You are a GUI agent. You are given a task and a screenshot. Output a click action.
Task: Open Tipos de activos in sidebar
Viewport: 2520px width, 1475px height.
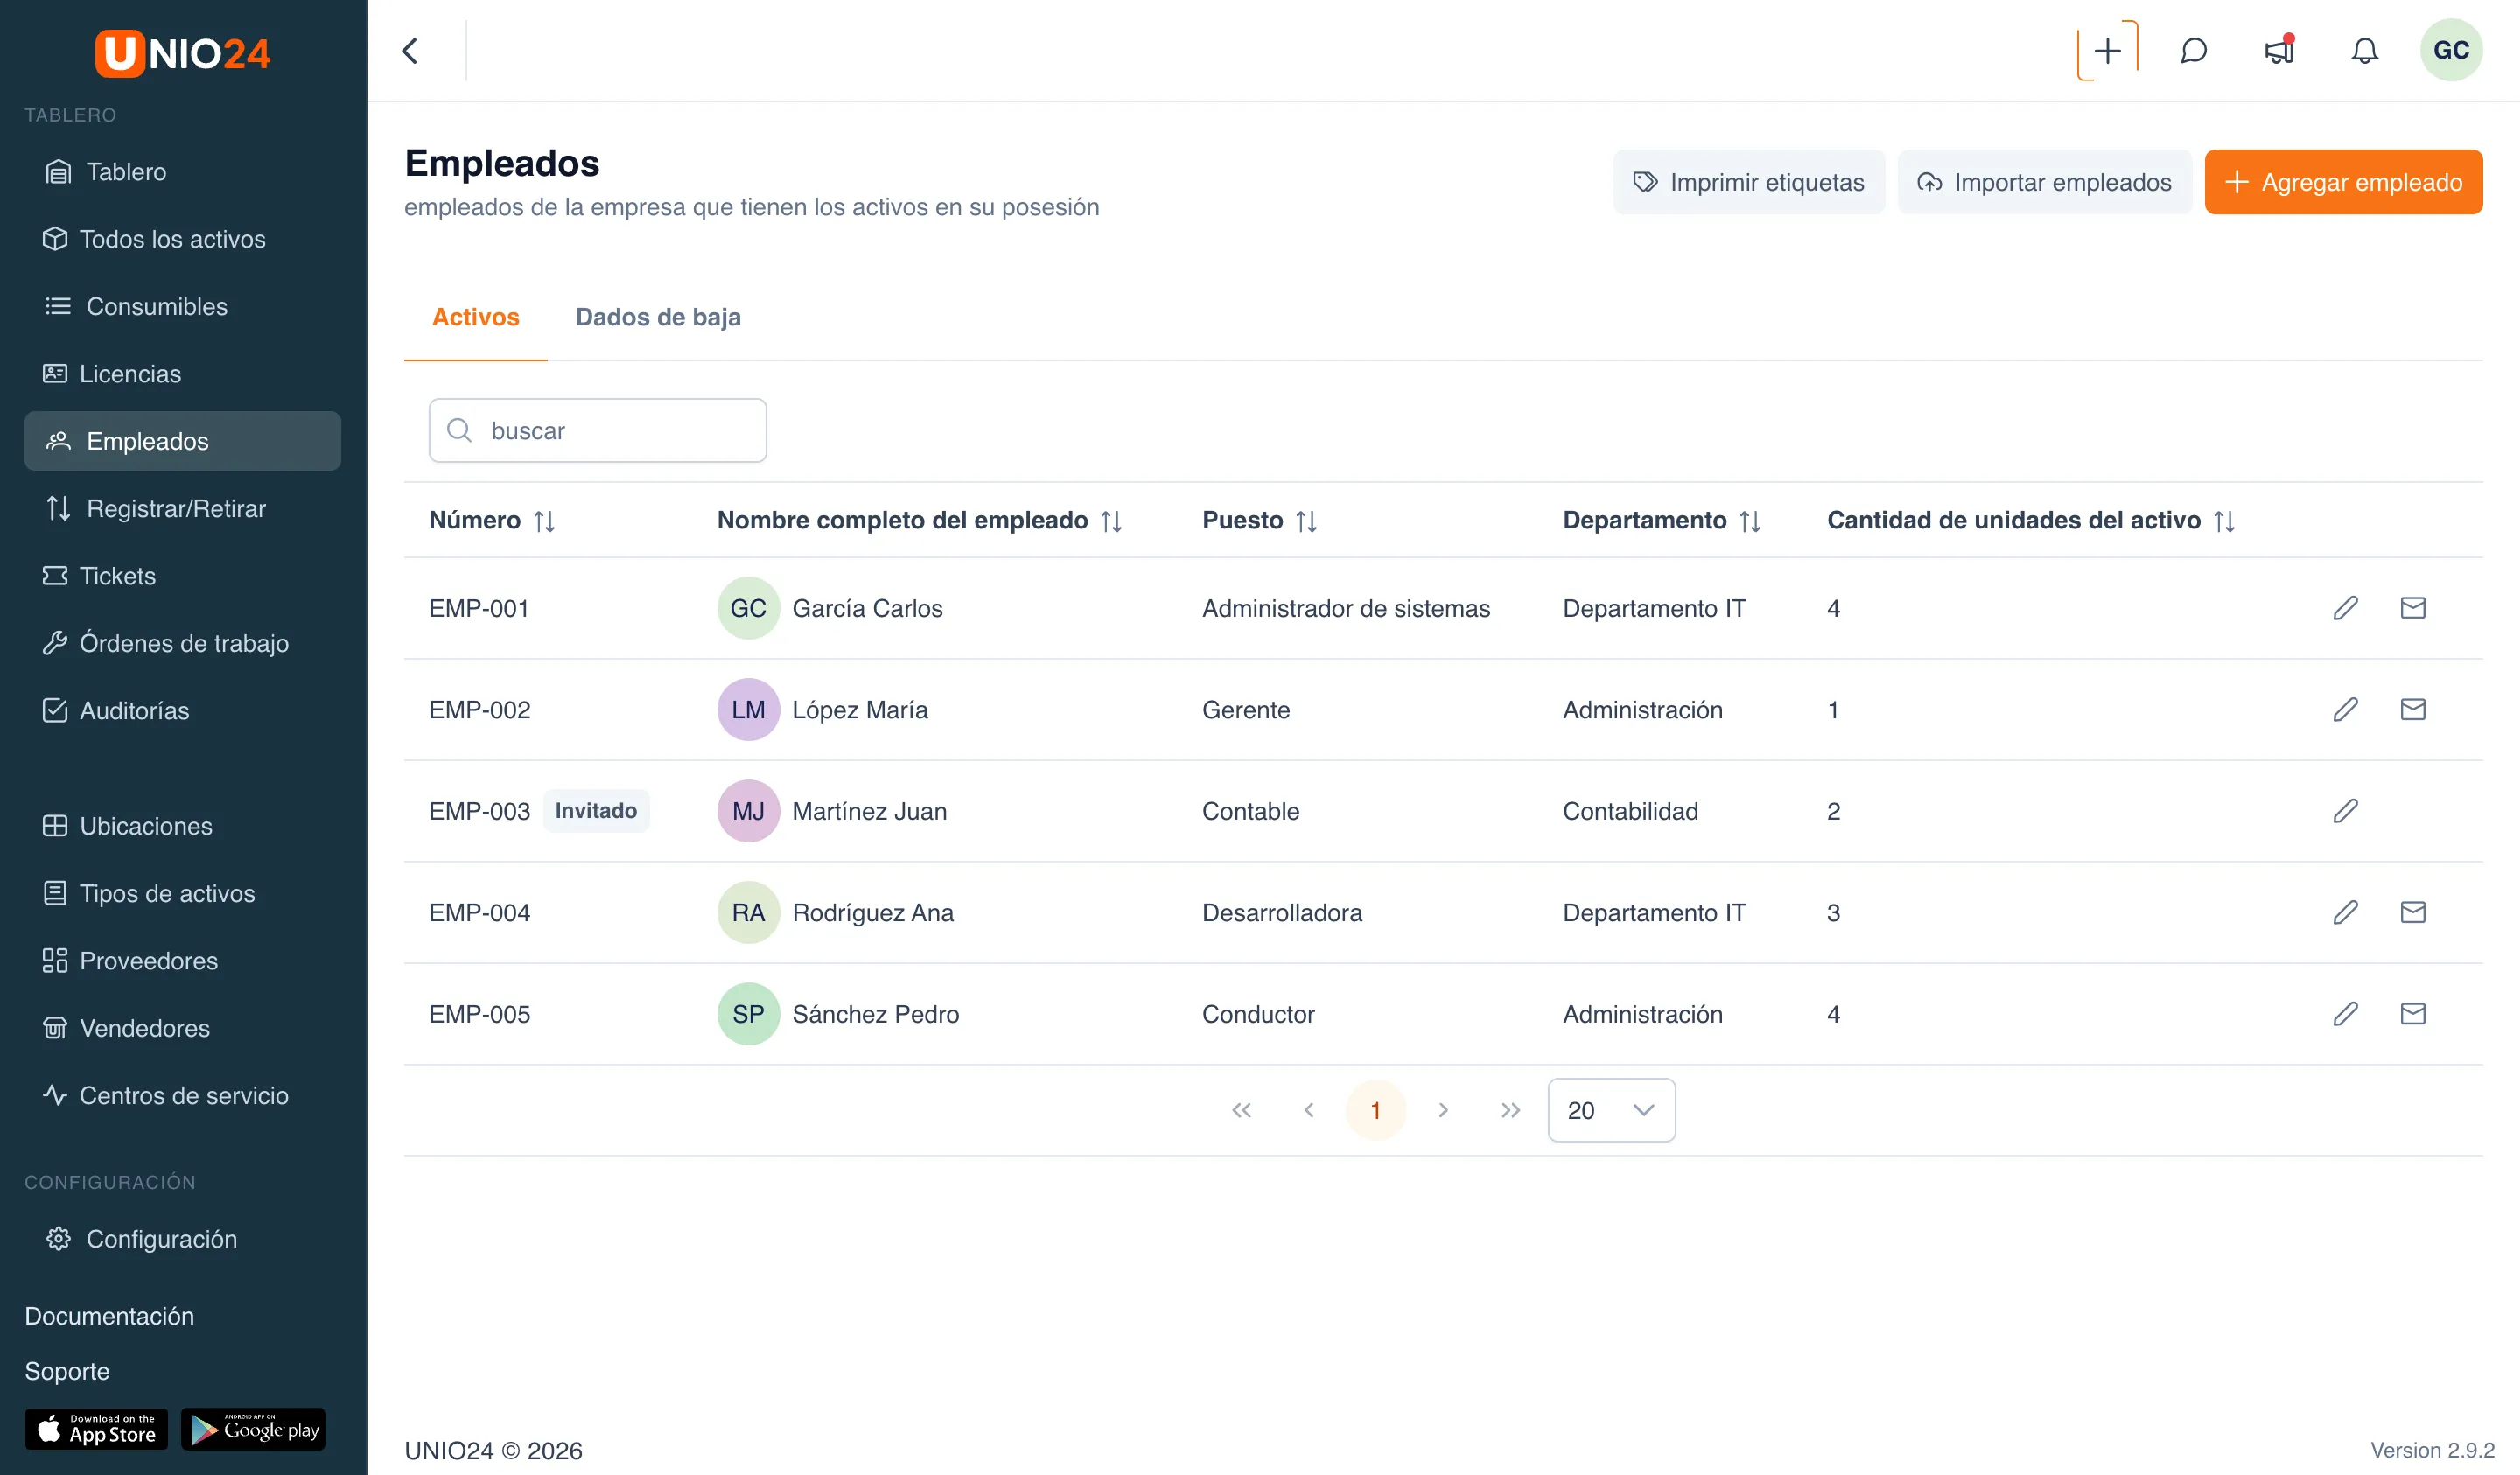coord(183,893)
